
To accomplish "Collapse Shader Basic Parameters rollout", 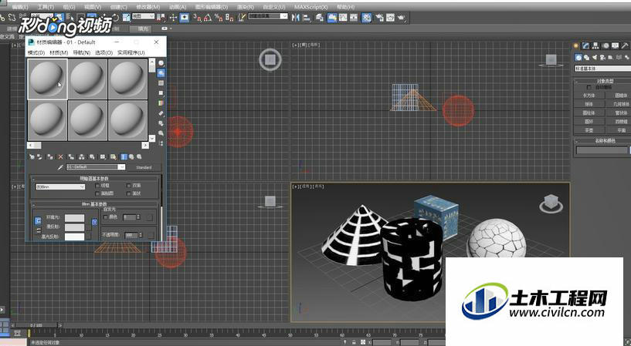I will pyautogui.click(x=34, y=180).
